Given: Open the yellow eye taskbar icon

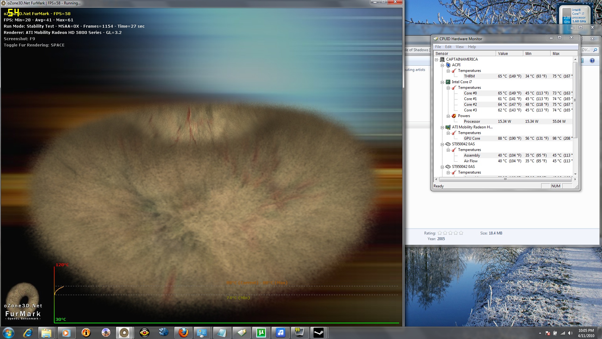Looking at the screenshot, I should click(144, 333).
